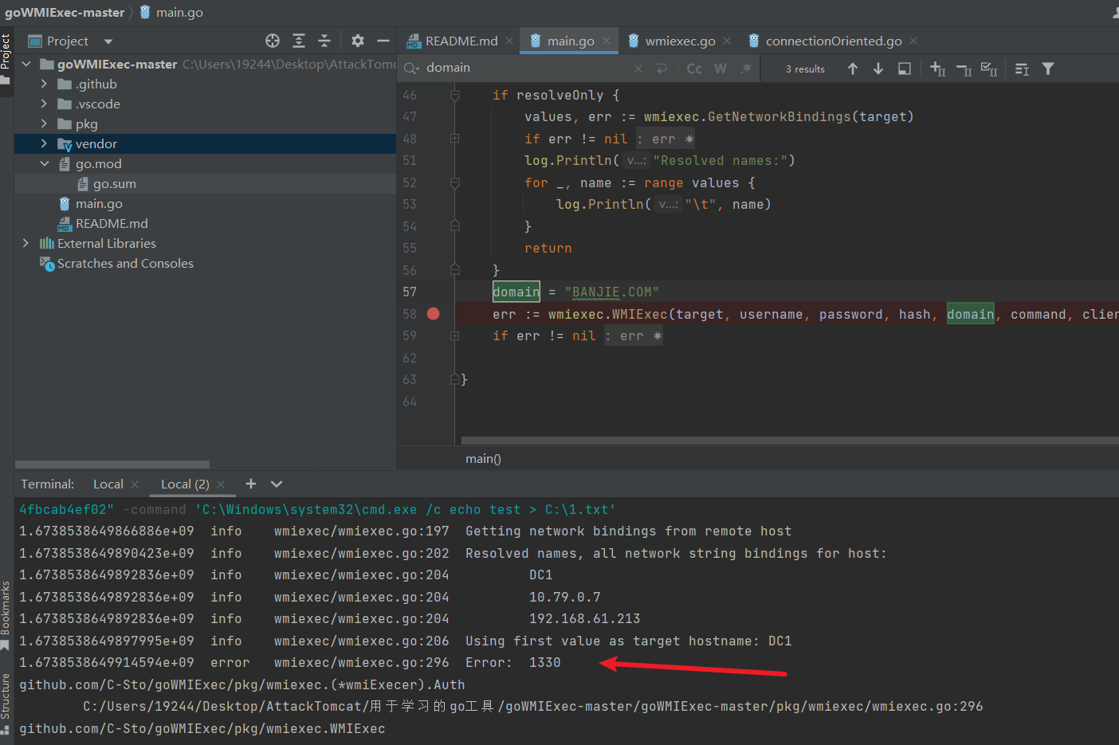The image size is (1119, 745).
Task: Close the main.go editor tab
Action: click(607, 41)
